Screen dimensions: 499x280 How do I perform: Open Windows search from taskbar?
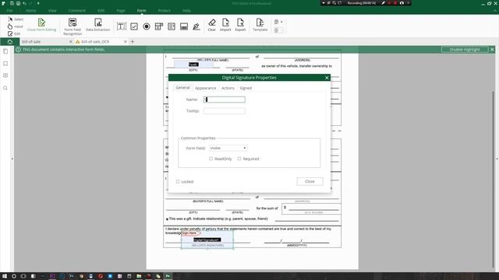tap(14, 276)
